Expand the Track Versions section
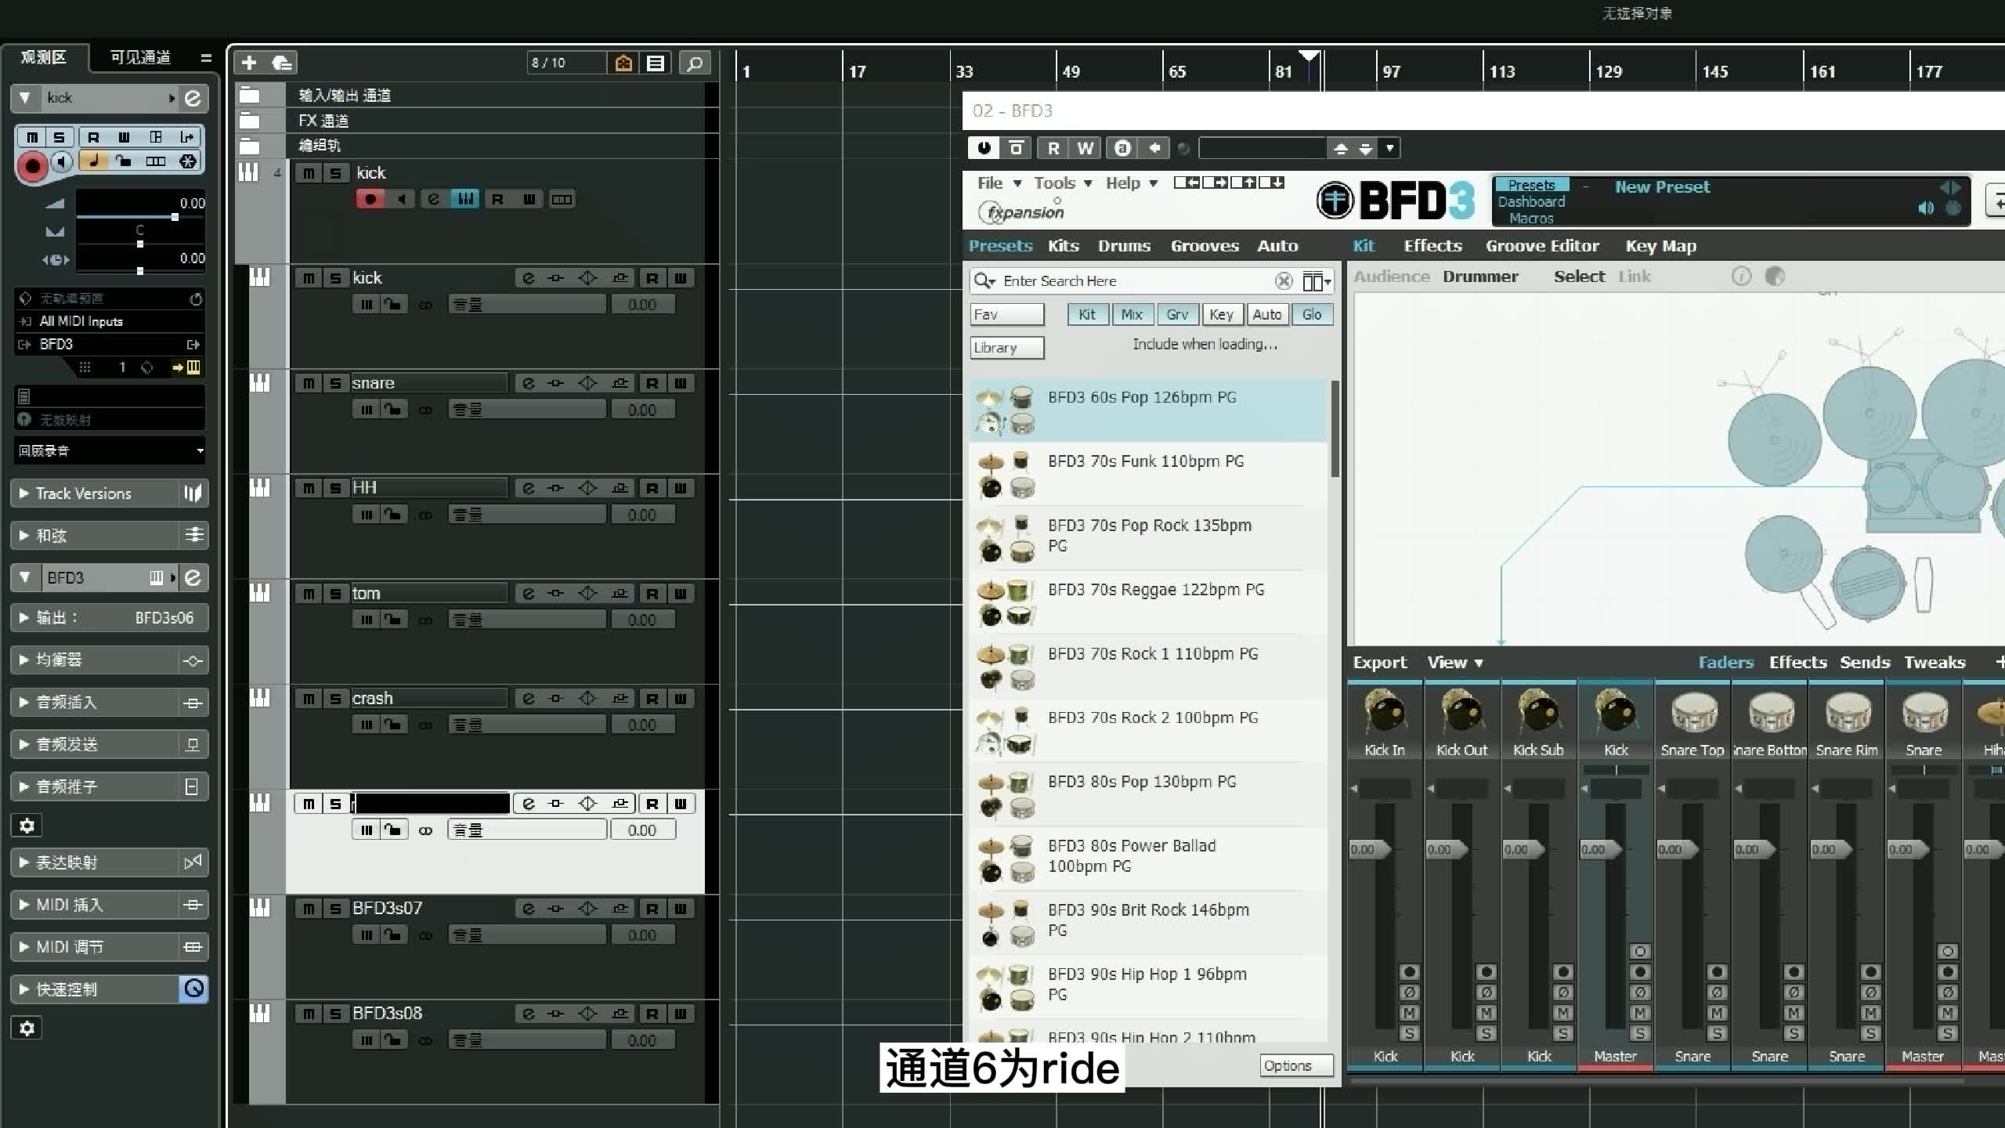 pos(23,493)
